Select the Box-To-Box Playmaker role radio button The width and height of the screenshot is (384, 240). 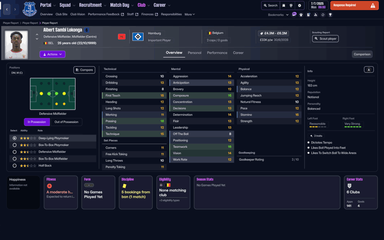[14, 145]
